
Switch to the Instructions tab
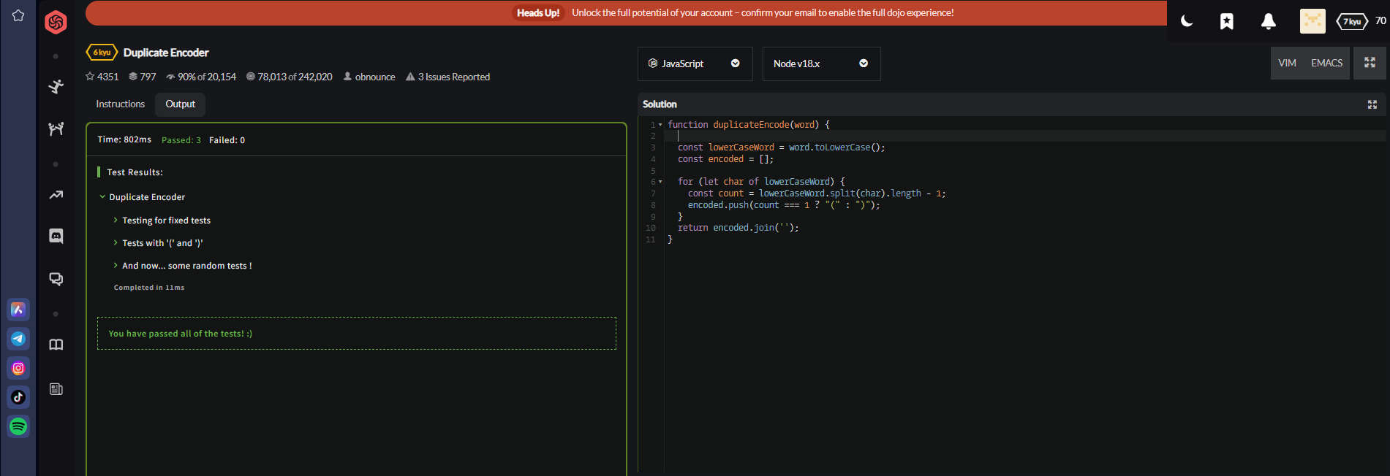tap(120, 104)
